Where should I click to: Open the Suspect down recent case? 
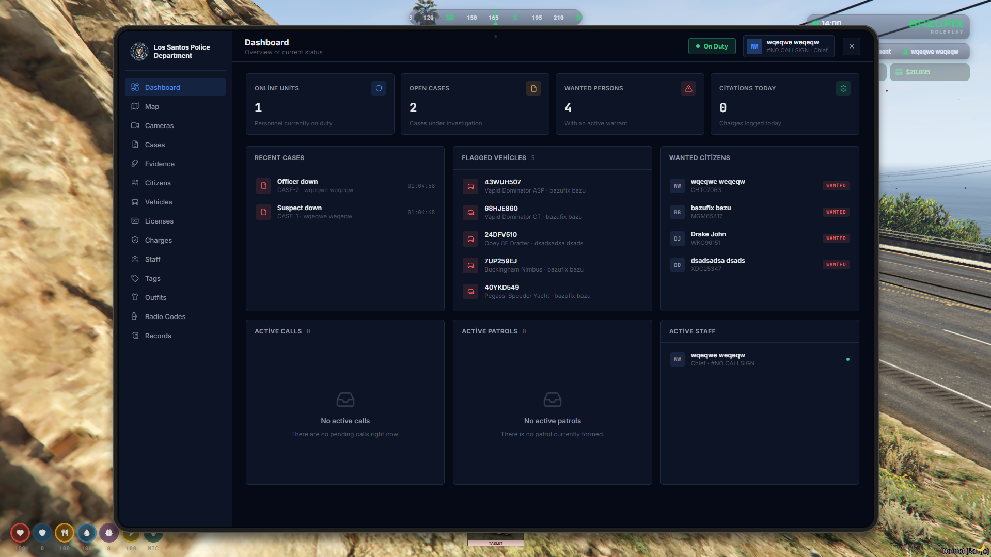345,212
